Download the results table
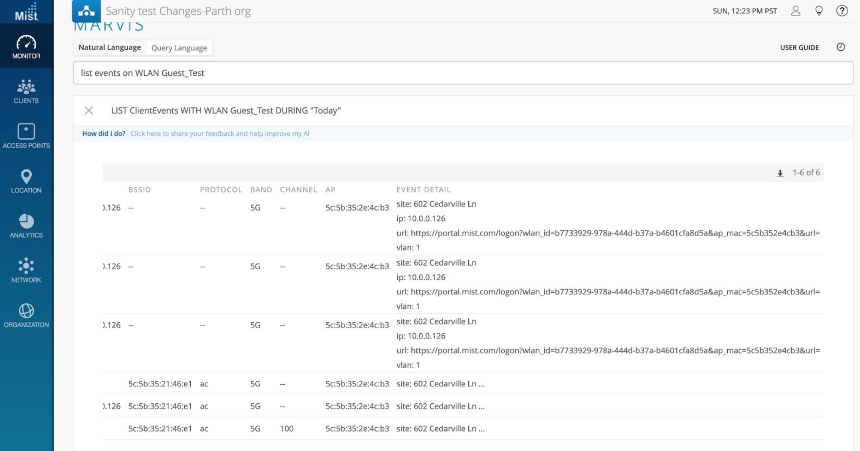The image size is (860, 451). [x=780, y=173]
